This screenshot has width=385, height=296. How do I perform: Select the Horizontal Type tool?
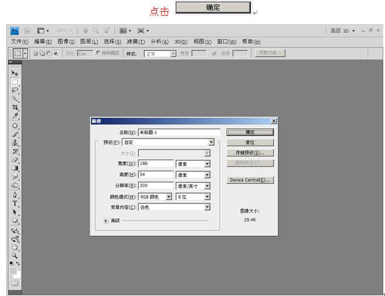click(15, 204)
